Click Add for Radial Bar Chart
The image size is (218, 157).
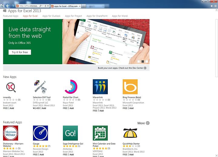[71, 108]
